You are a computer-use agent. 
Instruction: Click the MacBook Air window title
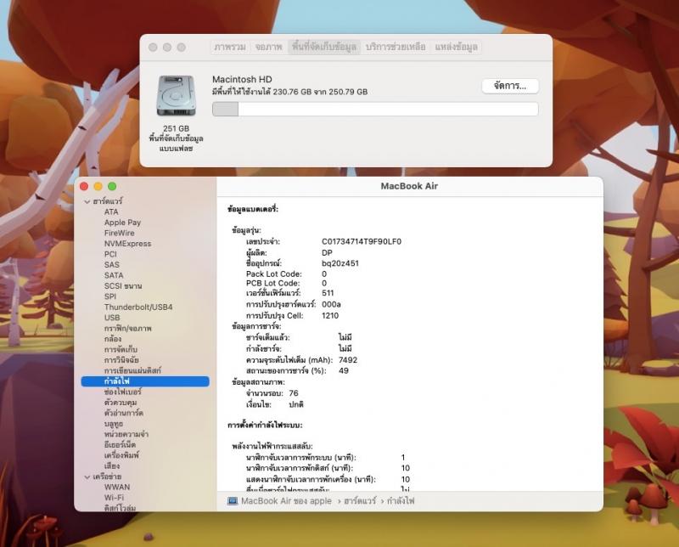(409, 186)
